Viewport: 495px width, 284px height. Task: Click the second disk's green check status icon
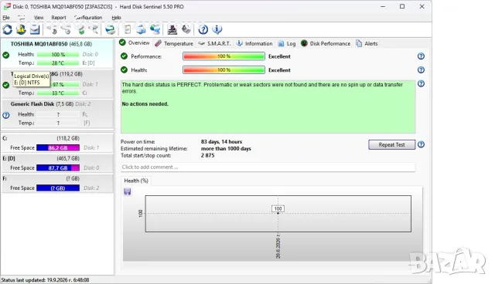tap(6, 85)
